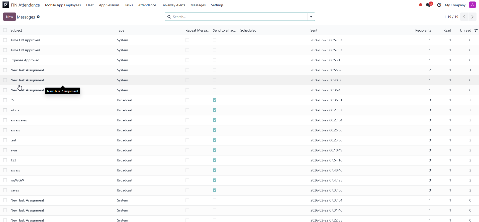Viewport: 479px width, 222px height.
Task: Expand the search filter options dropdown
Action: (311, 17)
